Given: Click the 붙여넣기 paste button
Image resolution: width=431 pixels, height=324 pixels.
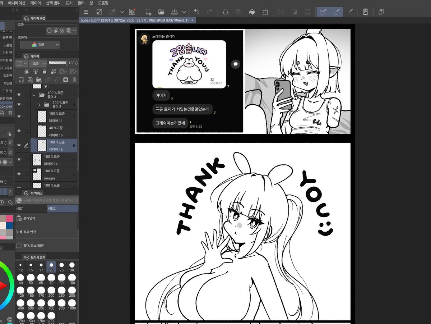Looking at the screenshot, I should pyautogui.click(x=47, y=218).
